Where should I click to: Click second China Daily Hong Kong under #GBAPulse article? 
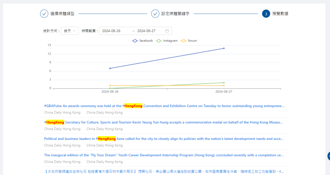coord(105,112)
